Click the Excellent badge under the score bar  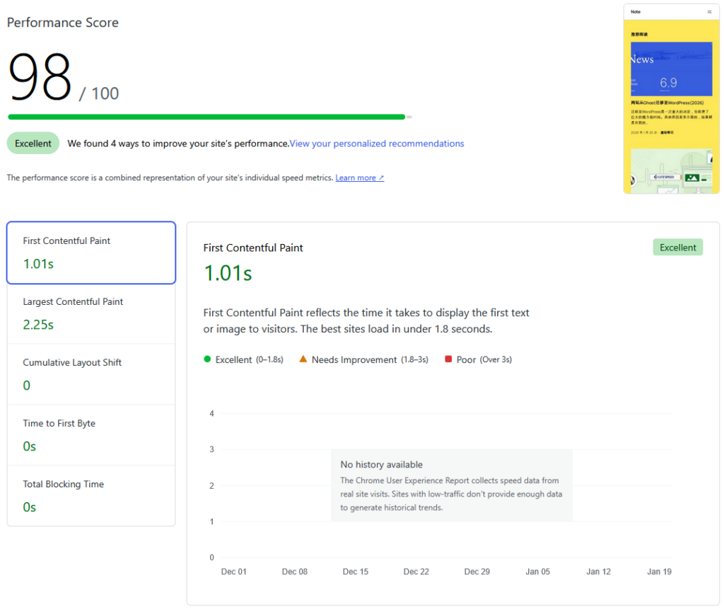click(x=33, y=144)
